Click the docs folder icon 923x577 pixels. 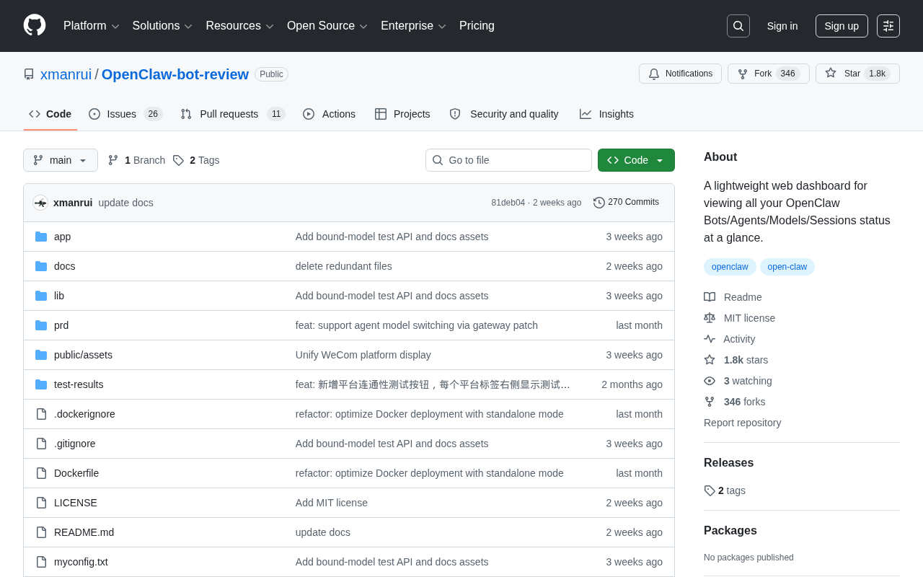pyautogui.click(x=41, y=266)
